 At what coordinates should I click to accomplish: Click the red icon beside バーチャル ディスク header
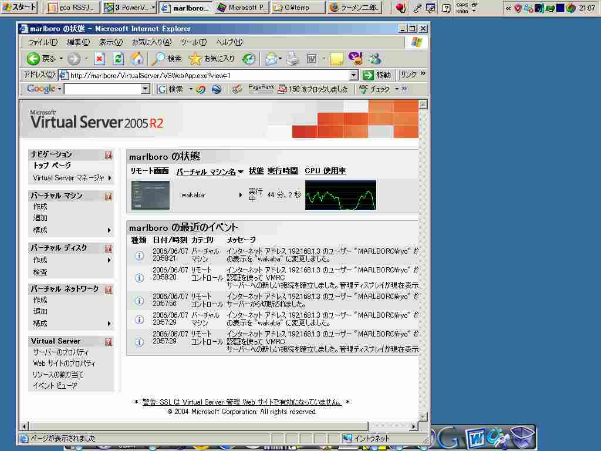tap(109, 248)
